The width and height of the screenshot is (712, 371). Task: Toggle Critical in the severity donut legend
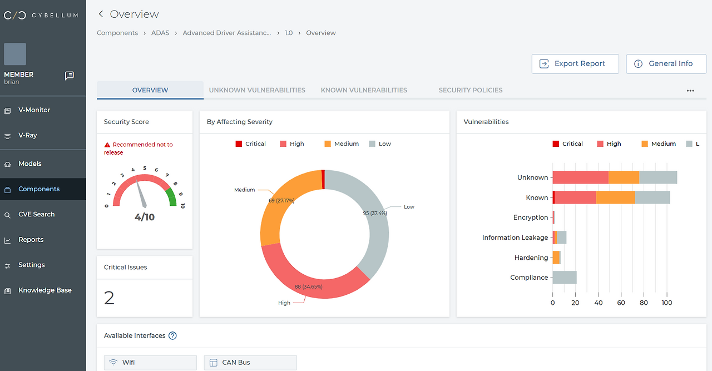pyautogui.click(x=250, y=144)
